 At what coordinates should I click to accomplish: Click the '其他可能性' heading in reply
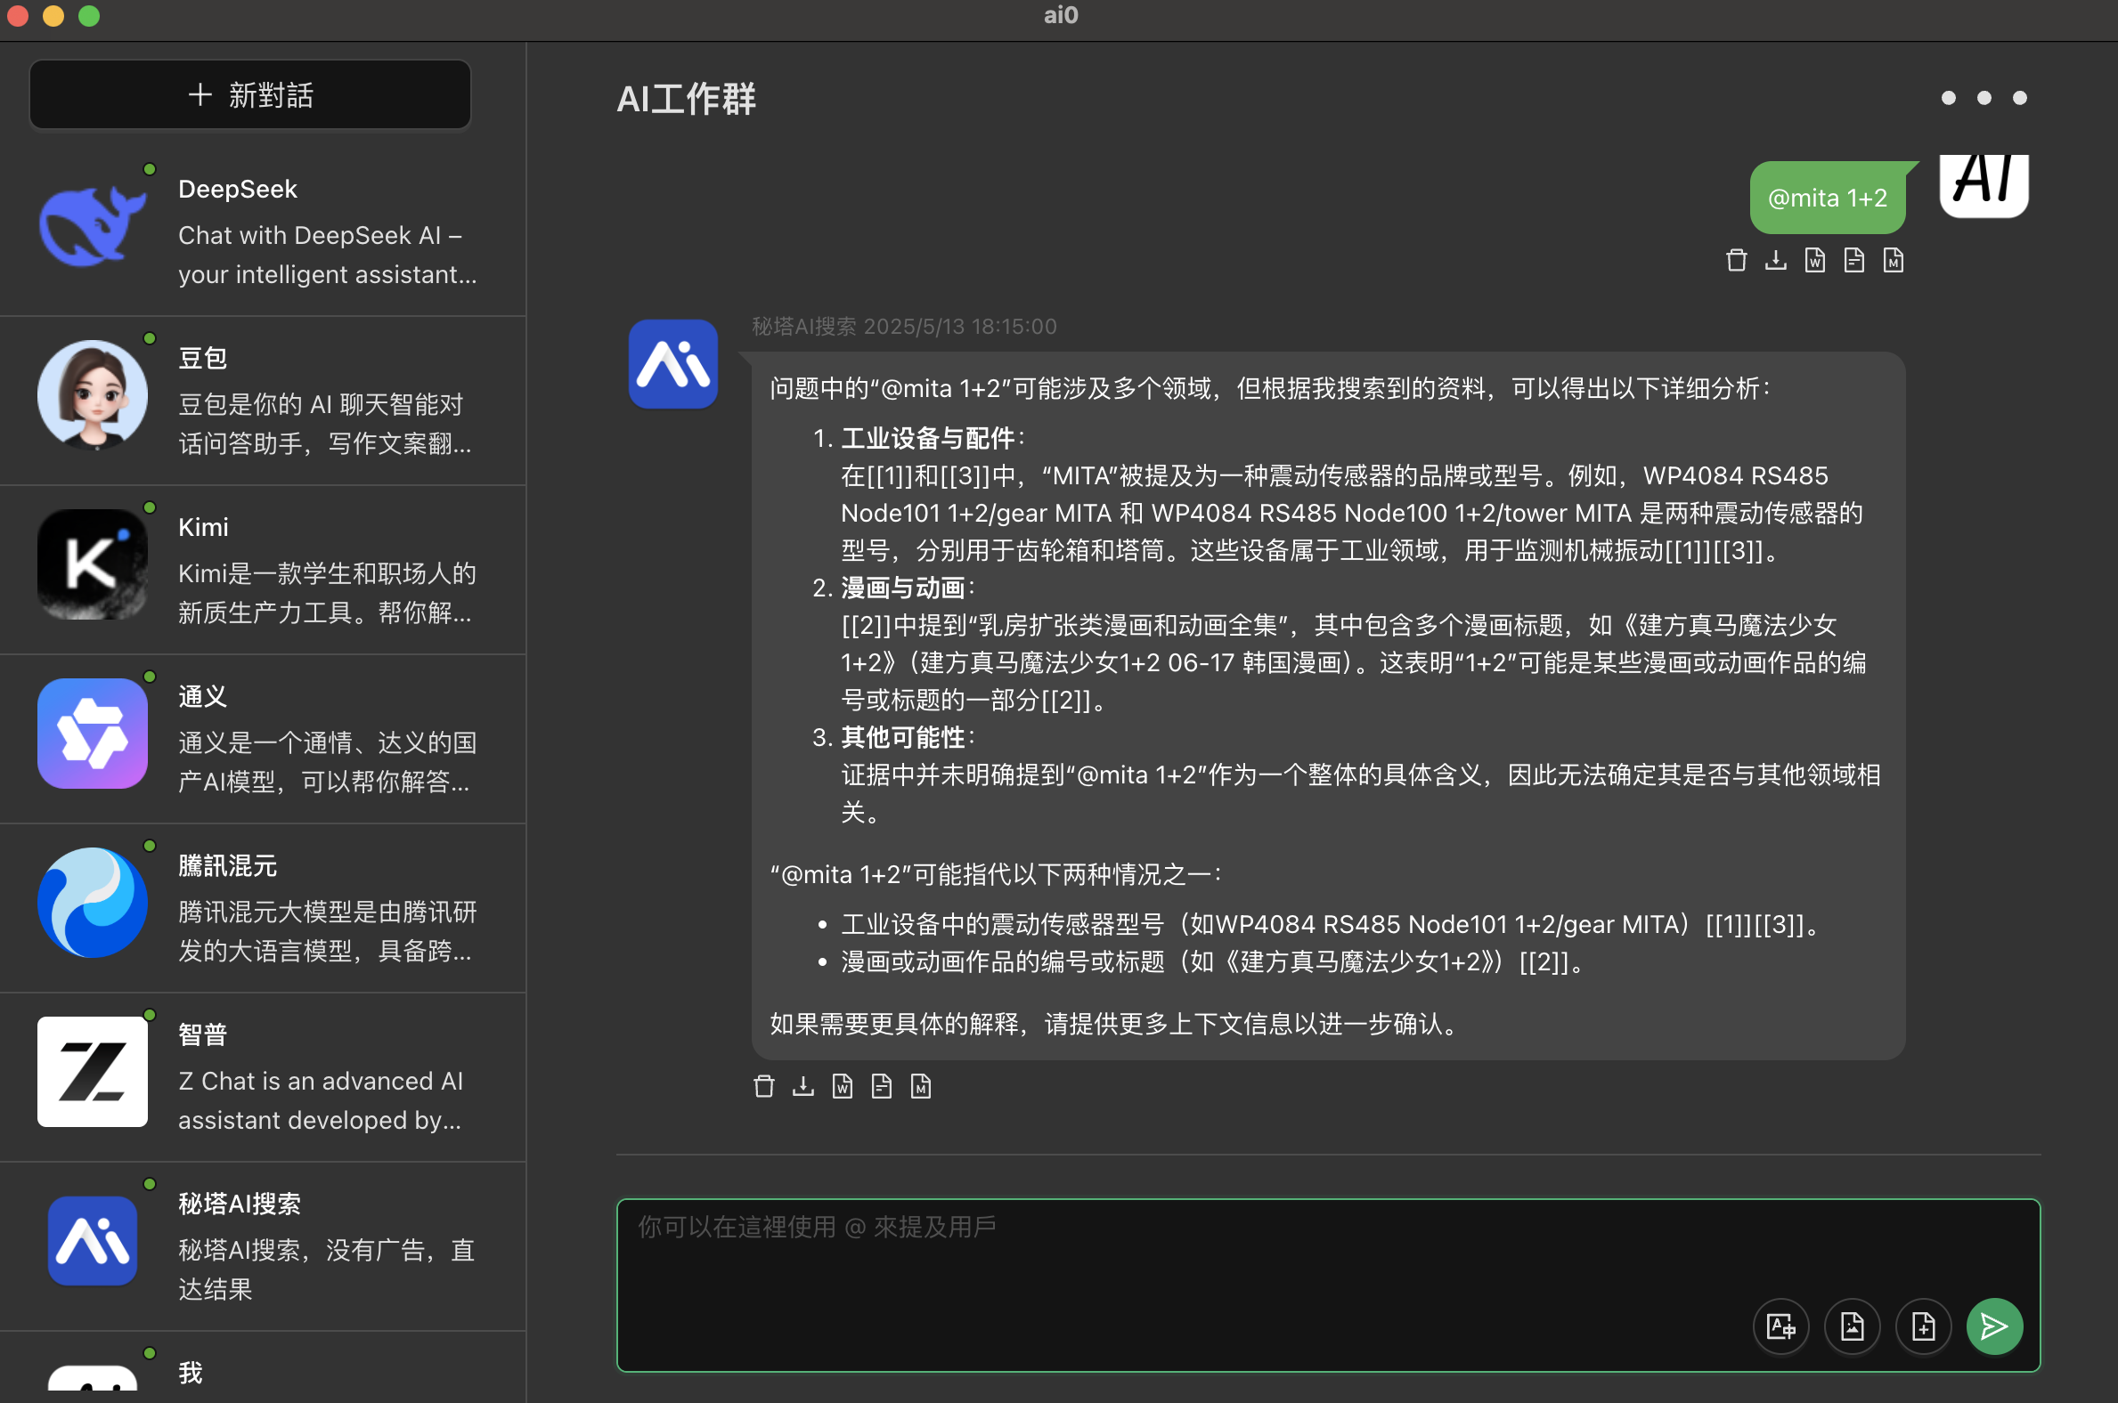coord(902,736)
